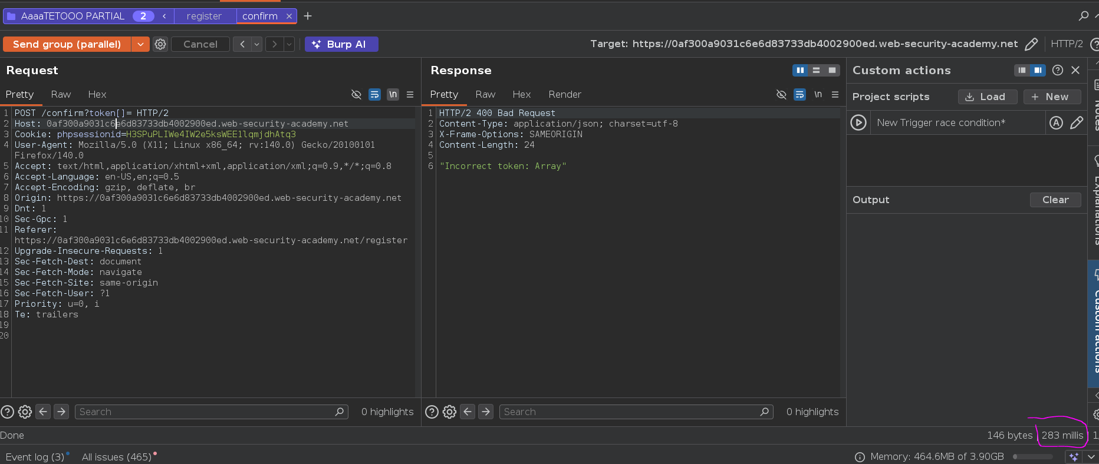Open Response search settings gear
This screenshot has height=464, width=1099.
(x=449, y=412)
